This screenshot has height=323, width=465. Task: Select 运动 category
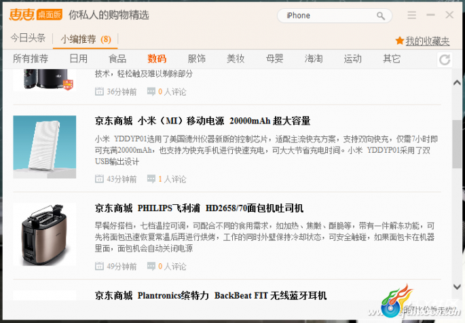352,58
